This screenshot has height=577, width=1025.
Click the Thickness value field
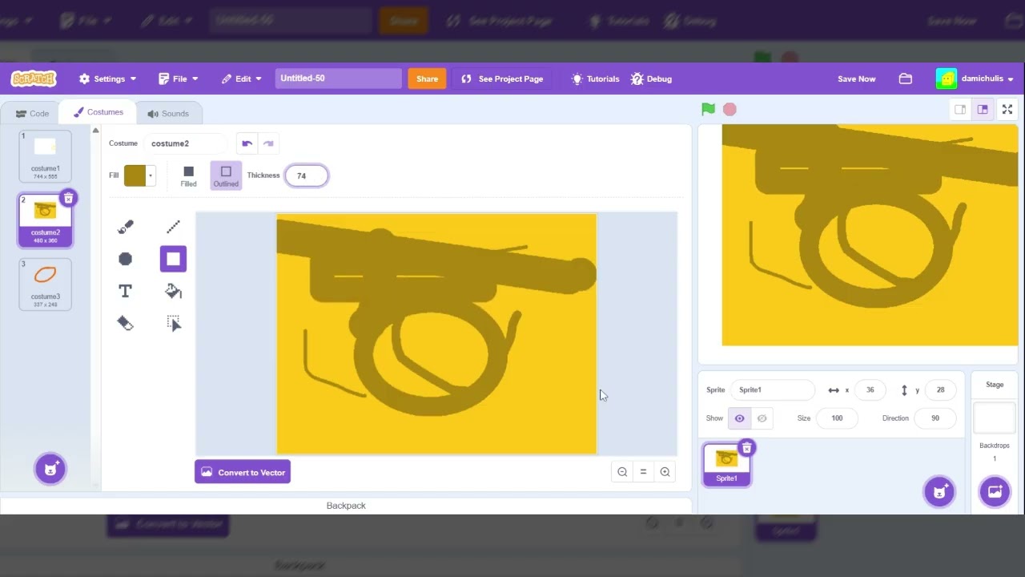(x=307, y=176)
